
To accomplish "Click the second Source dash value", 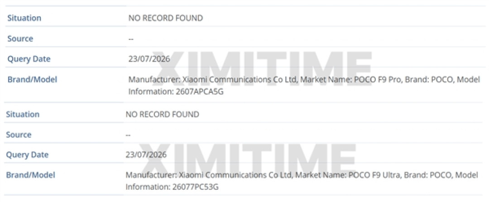I will click(x=128, y=135).
